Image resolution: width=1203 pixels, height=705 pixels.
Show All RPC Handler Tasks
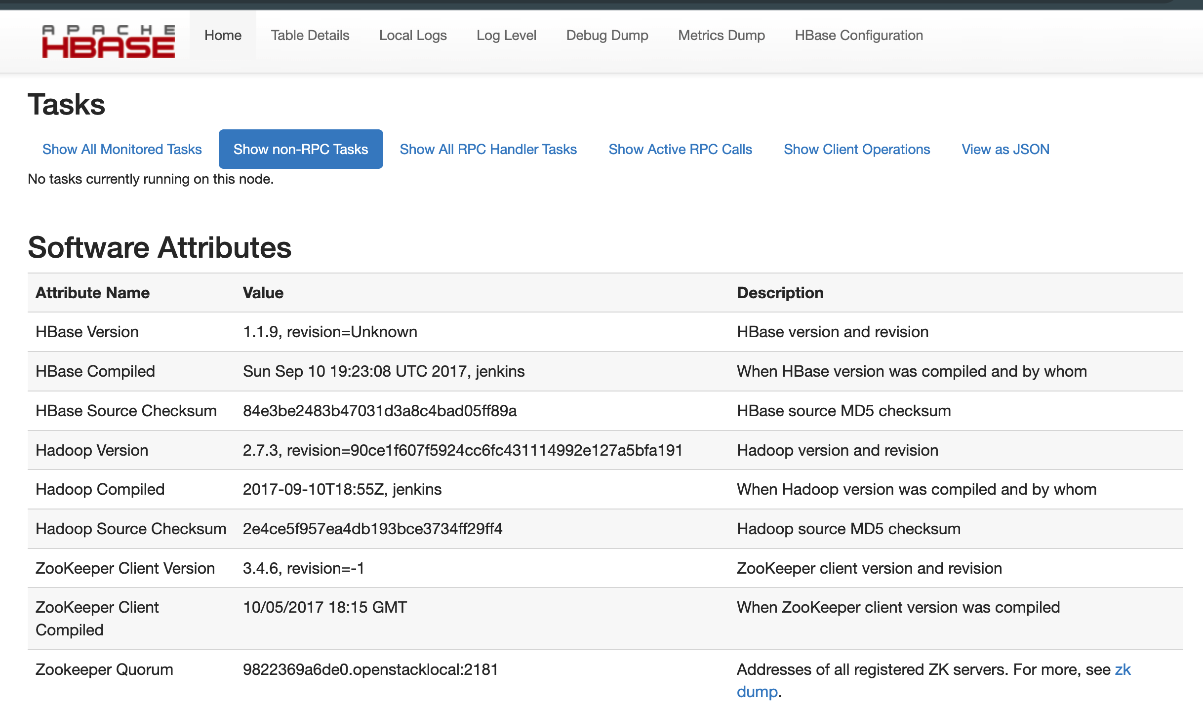[x=488, y=149]
